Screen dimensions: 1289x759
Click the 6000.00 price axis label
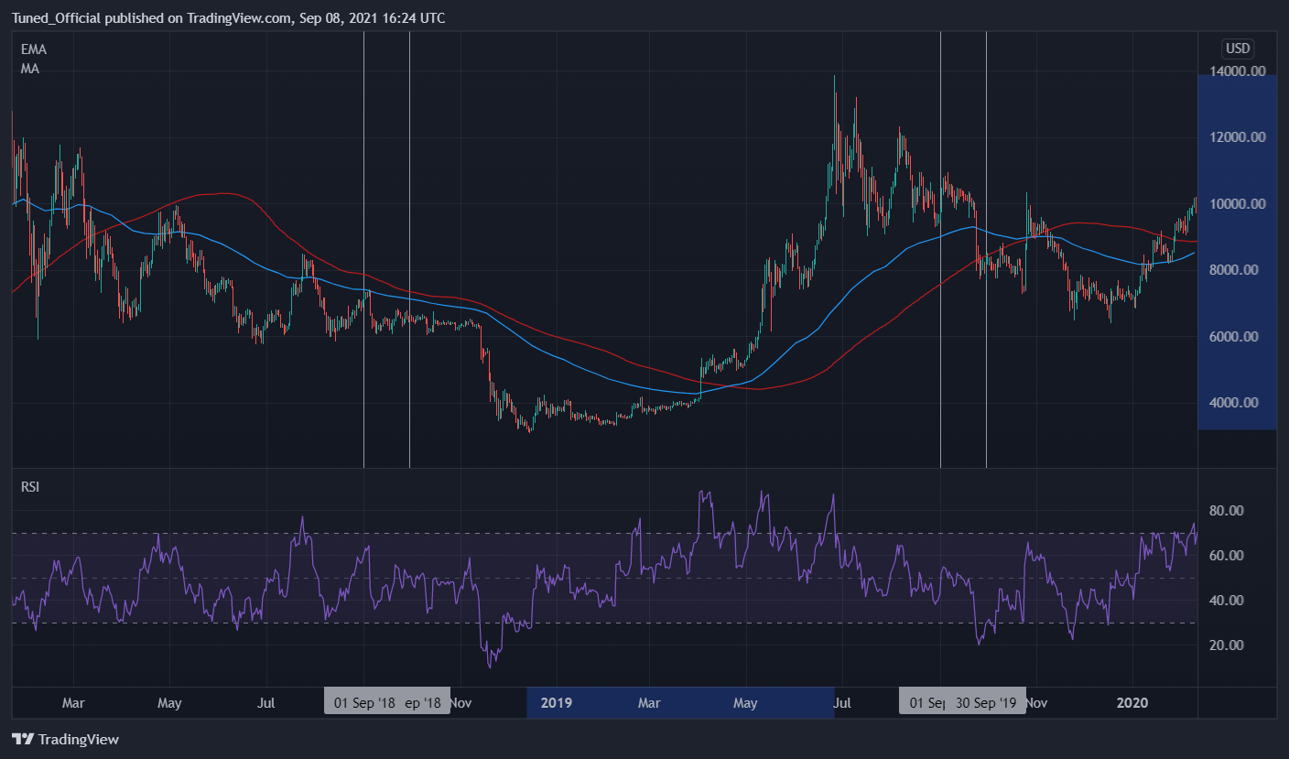click(x=1238, y=336)
